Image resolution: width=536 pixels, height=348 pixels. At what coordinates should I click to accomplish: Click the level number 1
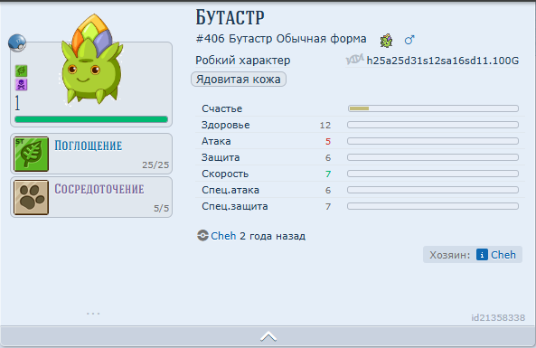(x=17, y=103)
